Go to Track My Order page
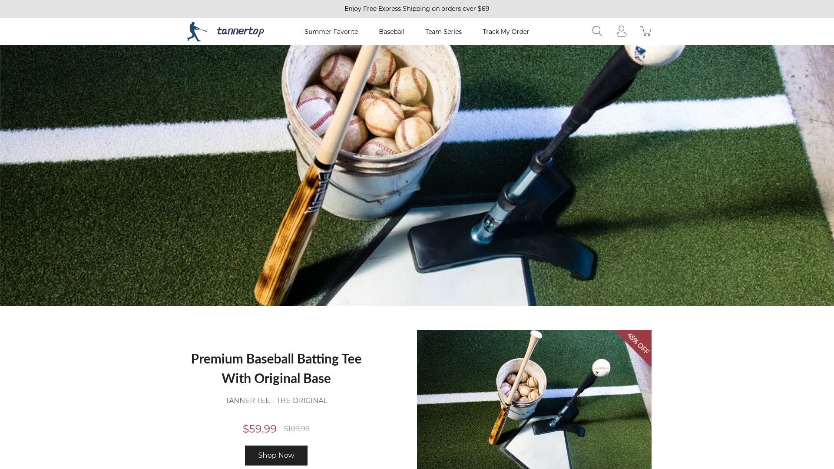 (x=506, y=32)
